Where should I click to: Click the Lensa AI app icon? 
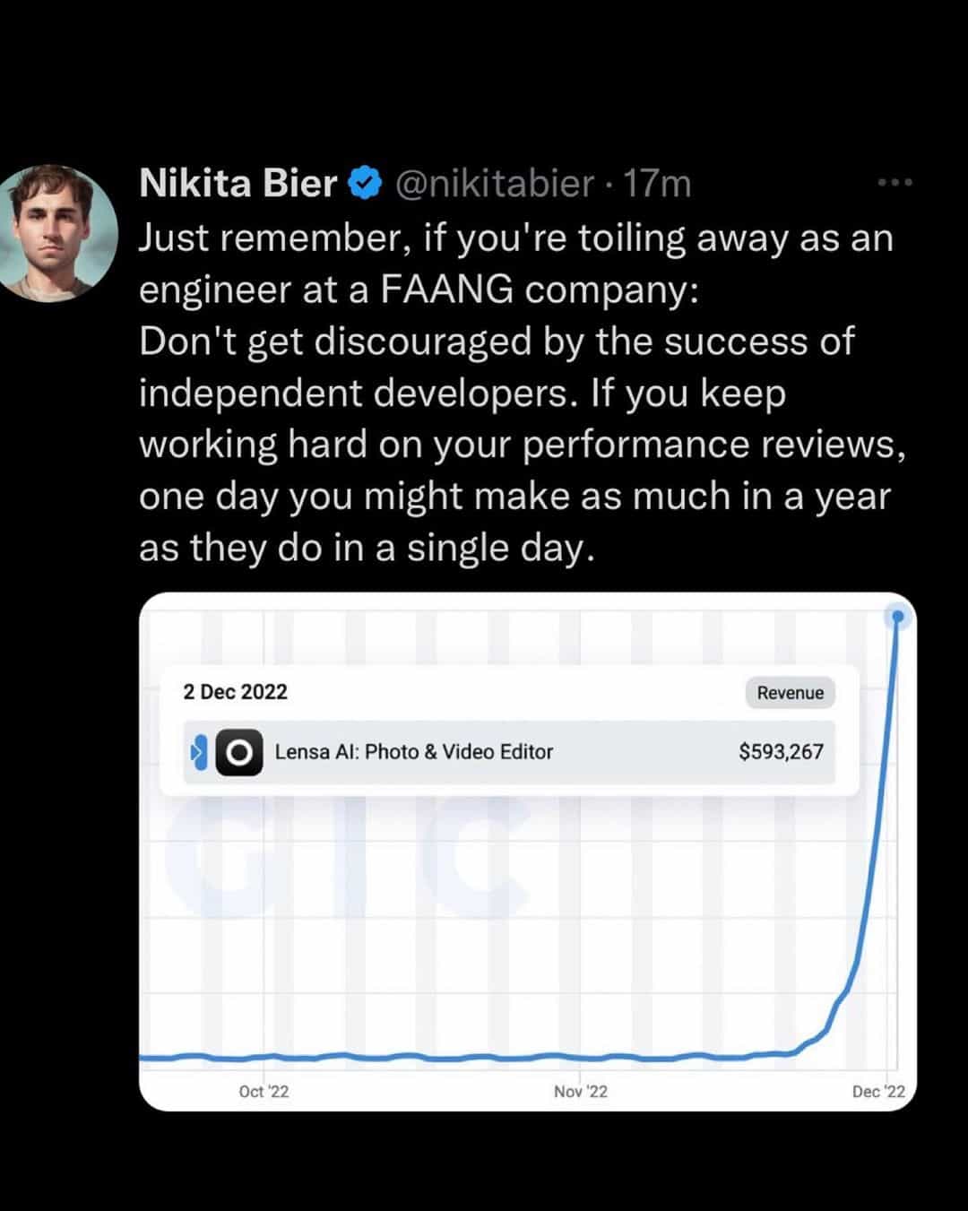239,752
